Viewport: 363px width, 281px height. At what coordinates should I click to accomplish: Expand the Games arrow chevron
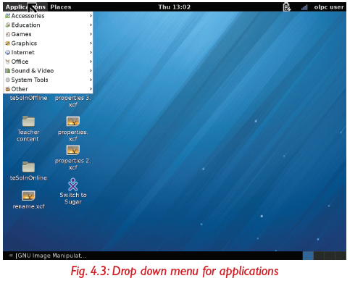[x=91, y=34]
